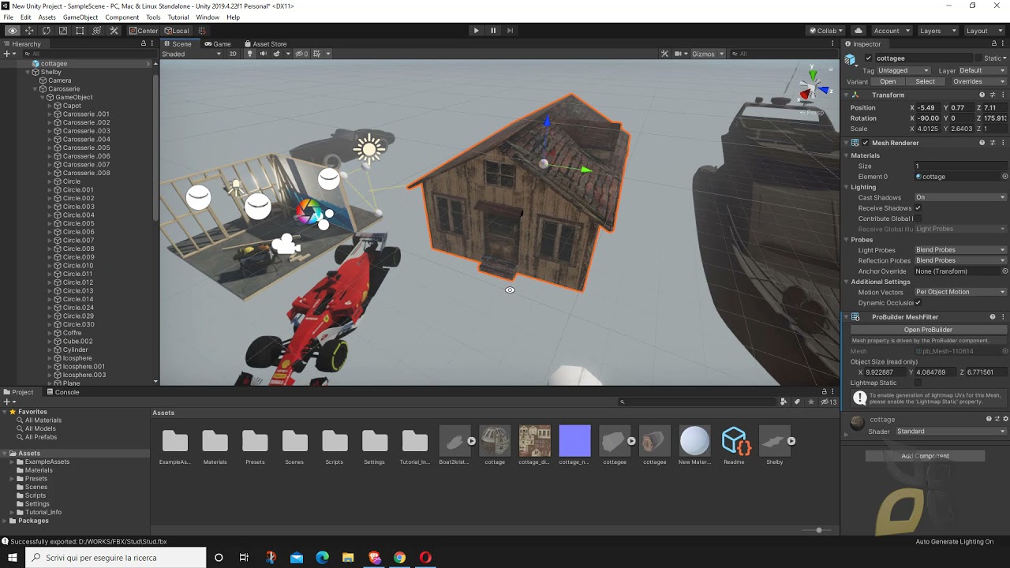Open the Collab dropdown
The image size is (1010, 568).
(x=826, y=31)
